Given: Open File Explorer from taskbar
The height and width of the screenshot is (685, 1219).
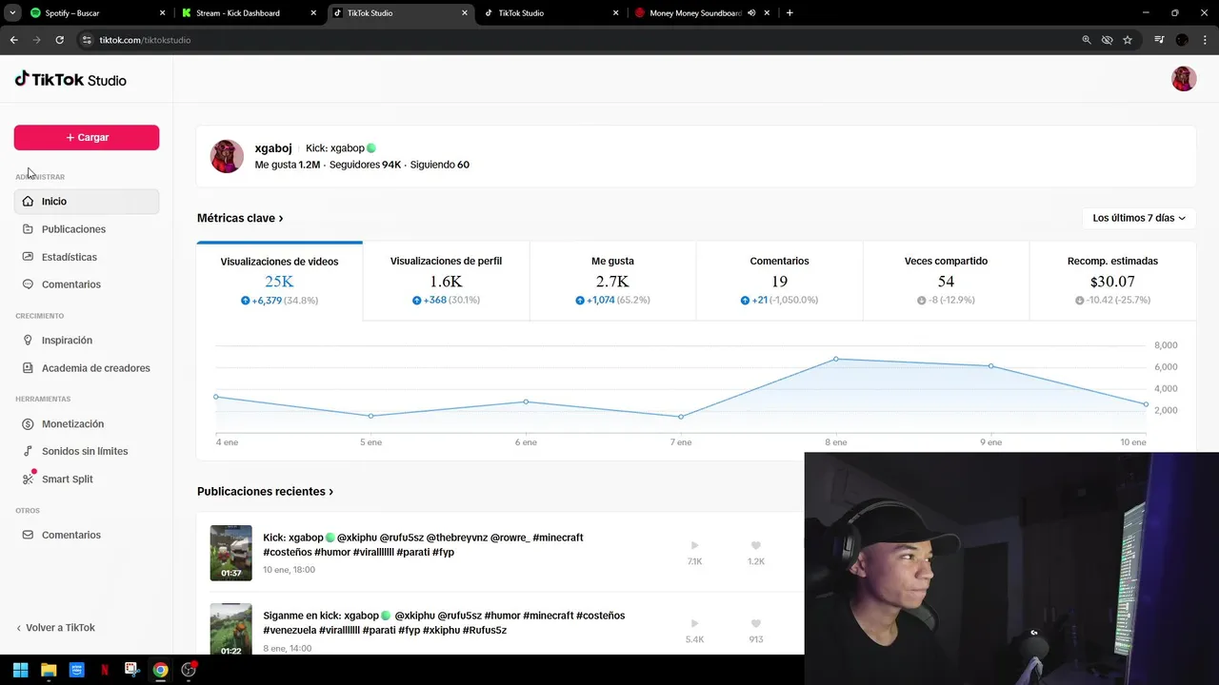Looking at the screenshot, I should pos(49,670).
